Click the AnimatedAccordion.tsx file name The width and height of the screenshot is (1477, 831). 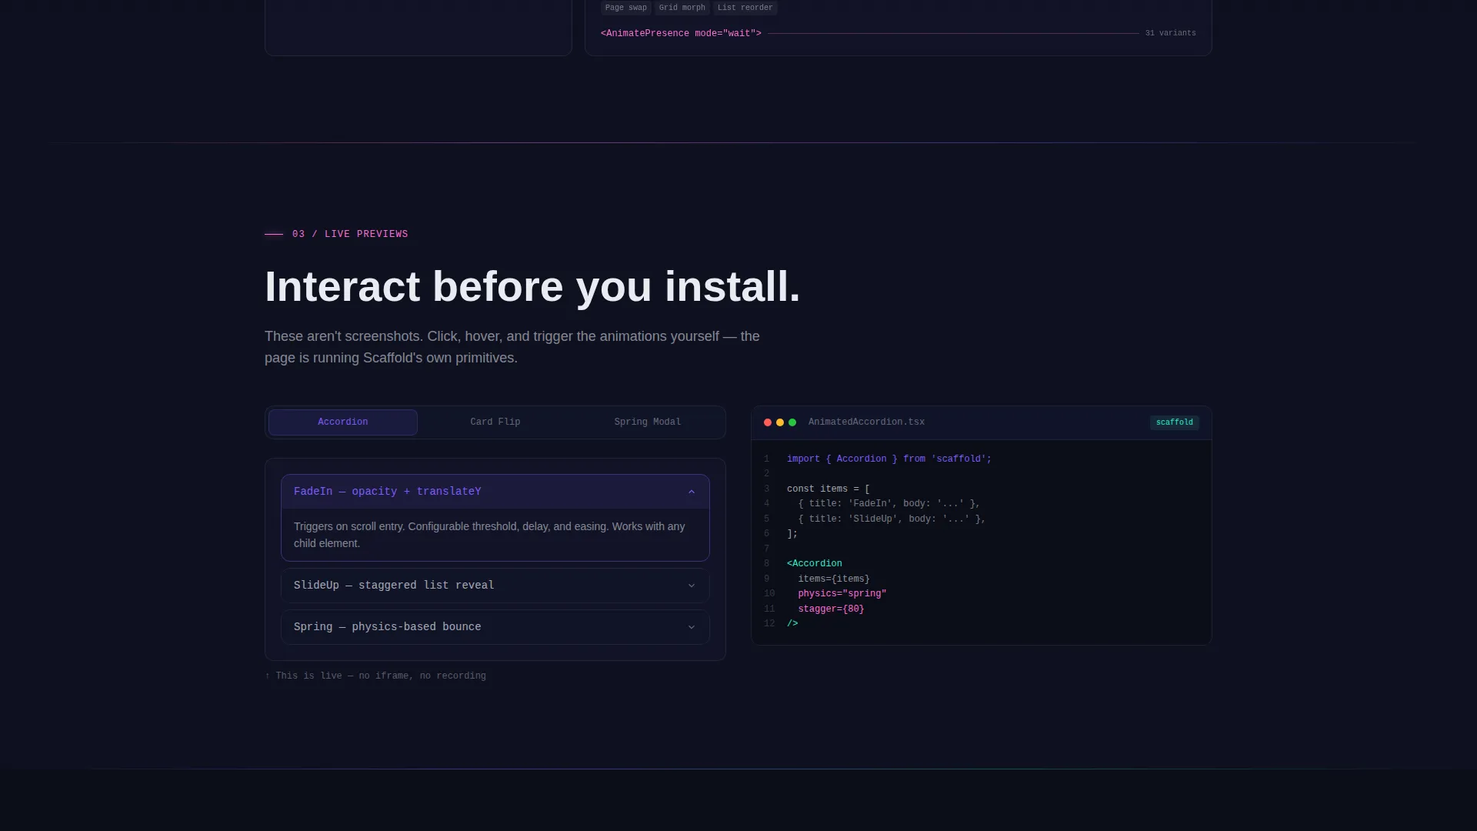(866, 422)
